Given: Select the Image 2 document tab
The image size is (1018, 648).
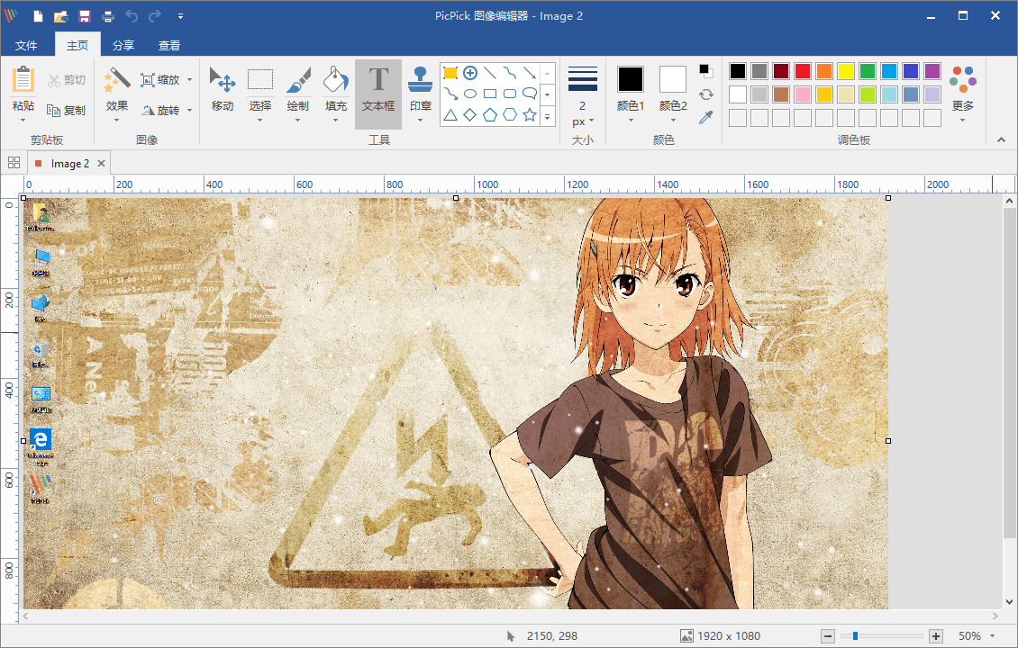Looking at the screenshot, I should [x=69, y=164].
